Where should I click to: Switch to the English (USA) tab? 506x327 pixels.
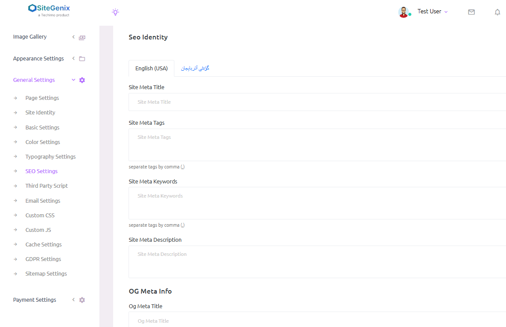pos(151,69)
